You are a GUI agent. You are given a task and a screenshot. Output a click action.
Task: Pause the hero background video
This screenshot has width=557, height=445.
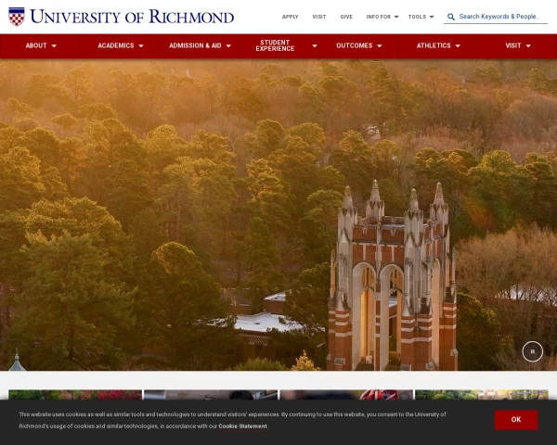tap(532, 351)
